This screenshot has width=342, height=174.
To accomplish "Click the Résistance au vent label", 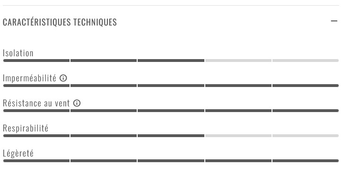I will tap(36, 103).
